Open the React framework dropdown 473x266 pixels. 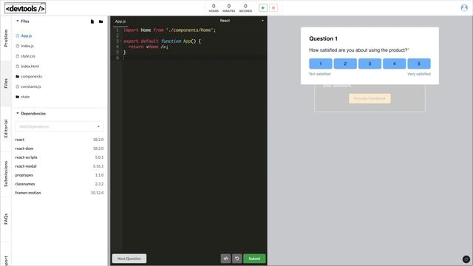pyautogui.click(x=242, y=21)
